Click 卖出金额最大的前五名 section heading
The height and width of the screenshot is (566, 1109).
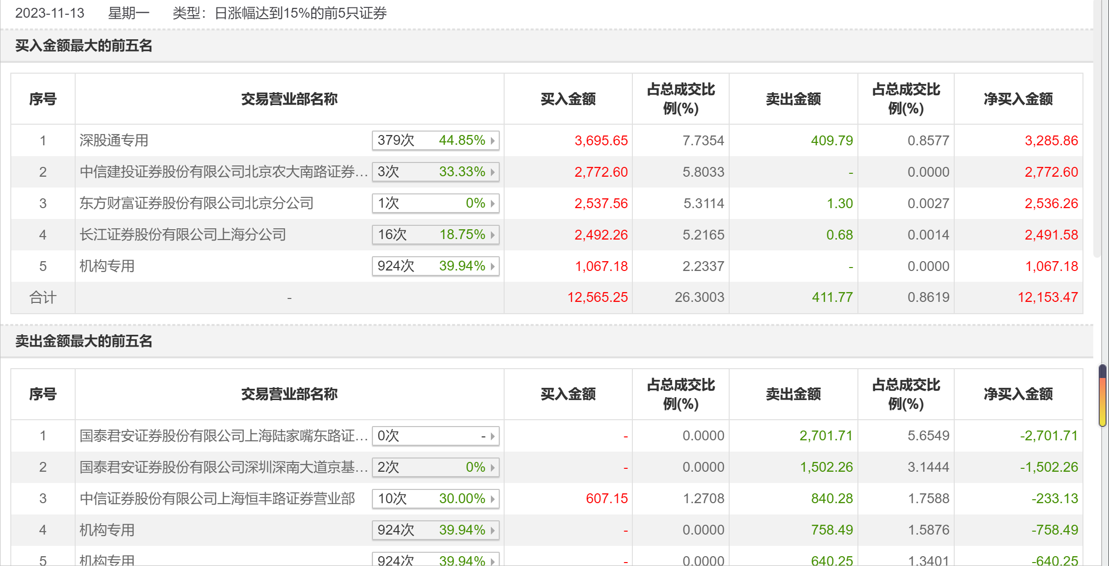click(x=84, y=341)
